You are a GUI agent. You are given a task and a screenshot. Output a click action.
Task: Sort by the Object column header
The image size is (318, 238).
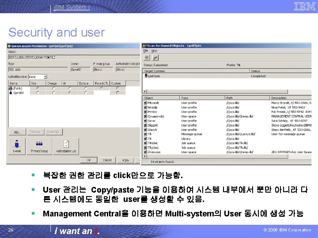(161, 98)
